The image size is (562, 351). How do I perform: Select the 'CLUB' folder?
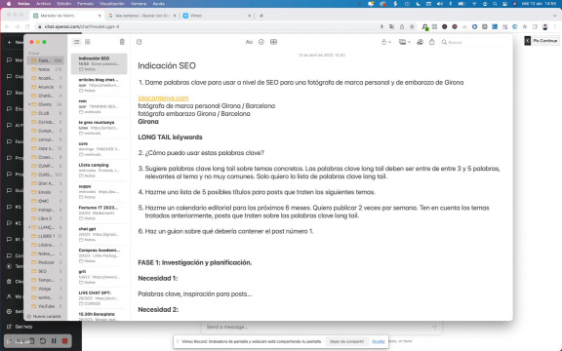coord(46,113)
